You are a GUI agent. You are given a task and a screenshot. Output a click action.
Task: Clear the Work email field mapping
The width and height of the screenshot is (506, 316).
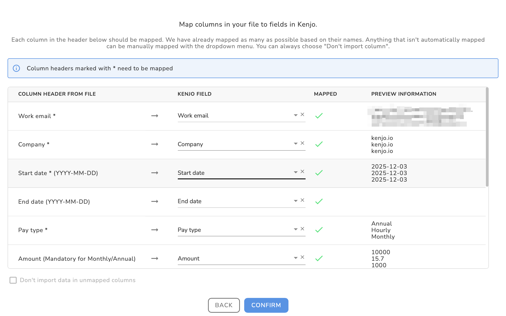[x=302, y=115]
